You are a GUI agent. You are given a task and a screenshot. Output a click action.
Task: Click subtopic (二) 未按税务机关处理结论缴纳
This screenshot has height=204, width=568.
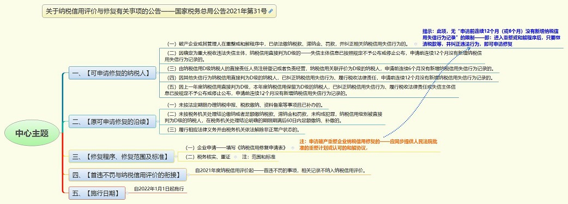(273, 117)
